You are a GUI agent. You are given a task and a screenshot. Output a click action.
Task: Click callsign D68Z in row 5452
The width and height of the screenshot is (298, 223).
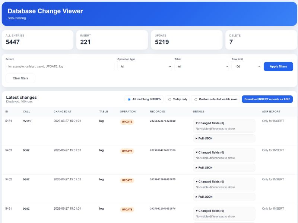click(x=26, y=180)
